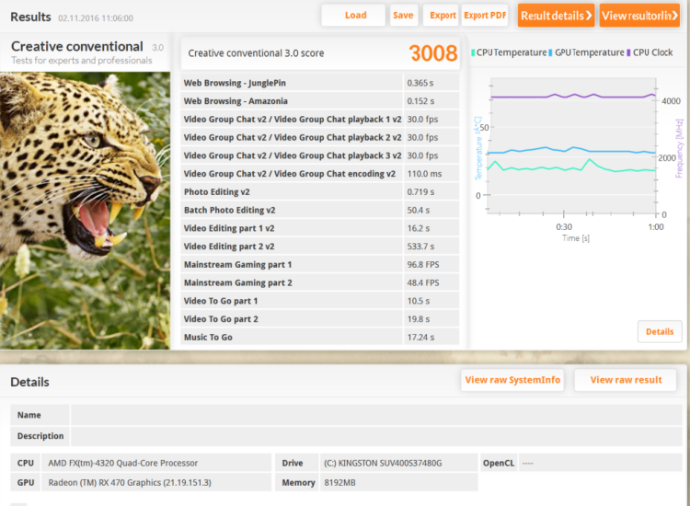Image resolution: width=690 pixels, height=506 pixels.
Task: Click the 110.0 ms value
Action: (424, 174)
